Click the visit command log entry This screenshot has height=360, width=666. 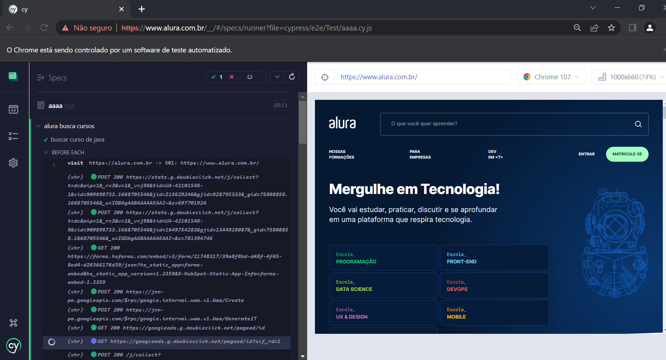[x=166, y=163]
